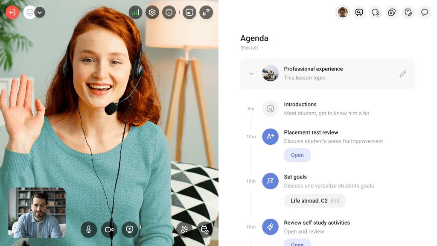Click the Placement test review A+ icon
Screen dimensions: 437x246
pyautogui.click(x=270, y=136)
